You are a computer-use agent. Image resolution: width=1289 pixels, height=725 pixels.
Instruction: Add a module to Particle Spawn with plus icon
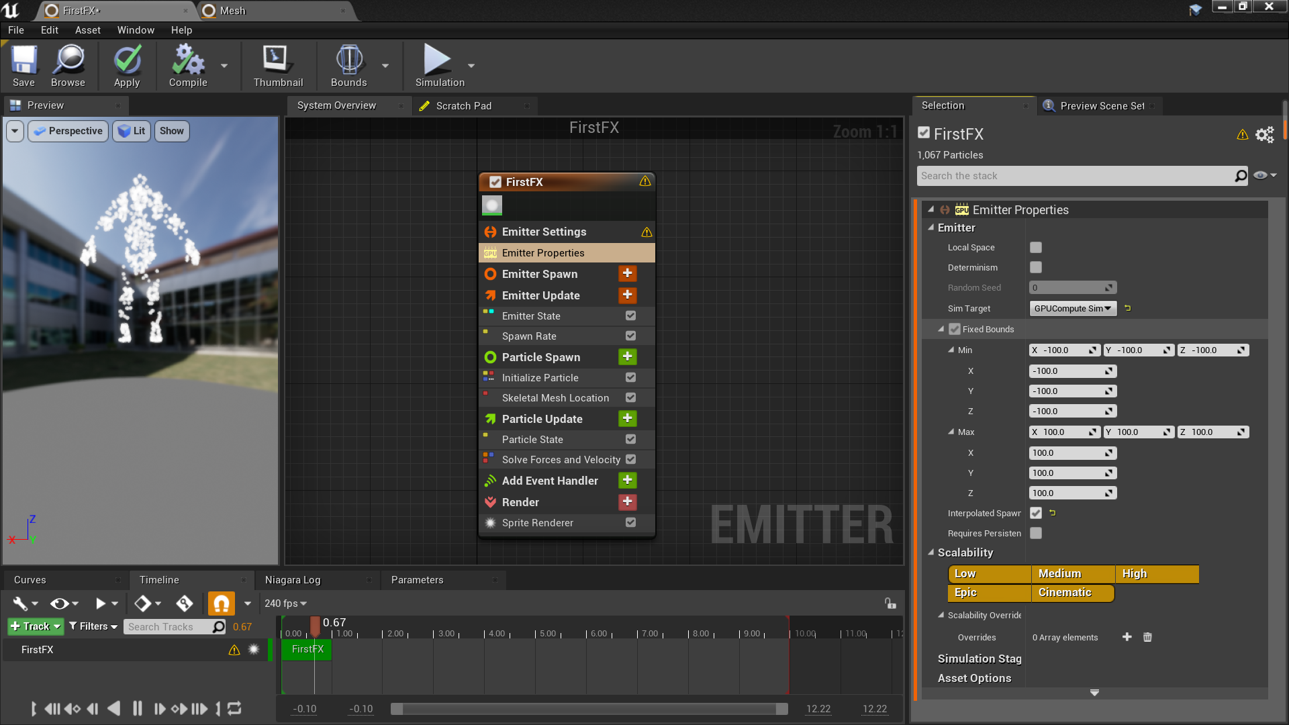pyautogui.click(x=627, y=356)
